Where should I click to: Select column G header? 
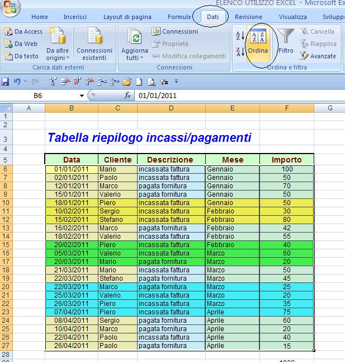coord(329,108)
